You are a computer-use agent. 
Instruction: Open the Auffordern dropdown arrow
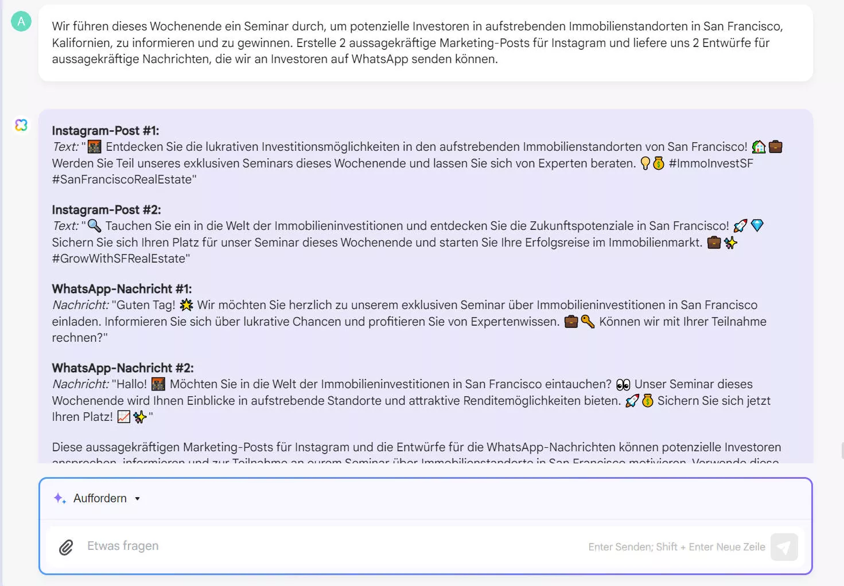click(137, 498)
